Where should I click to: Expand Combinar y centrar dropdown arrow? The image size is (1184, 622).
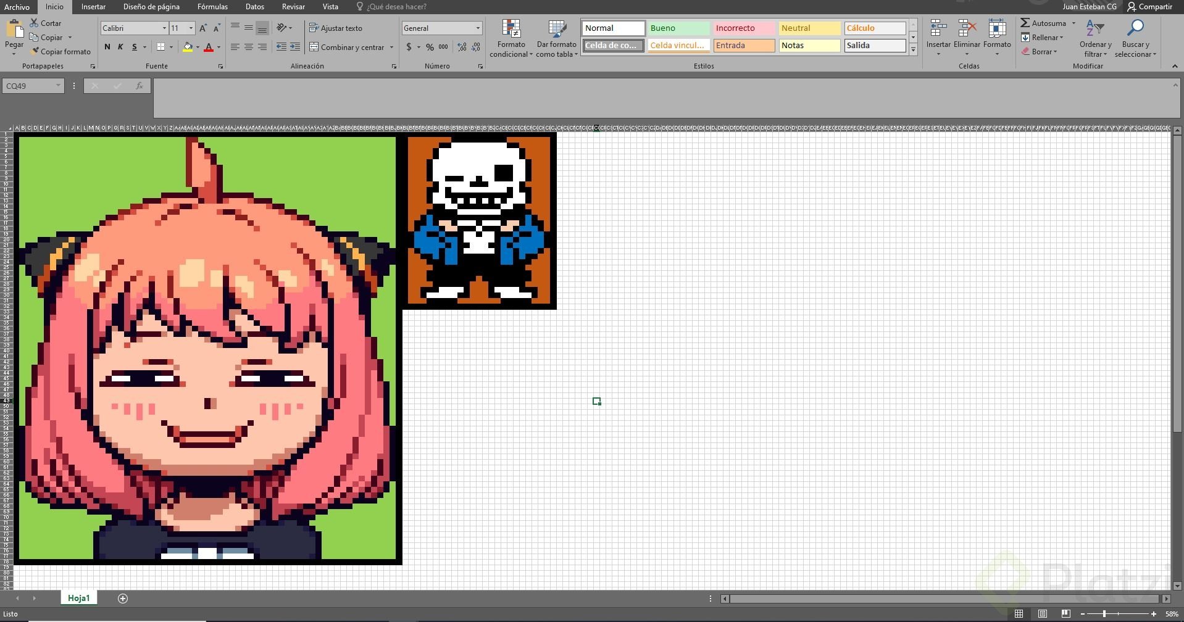(391, 48)
